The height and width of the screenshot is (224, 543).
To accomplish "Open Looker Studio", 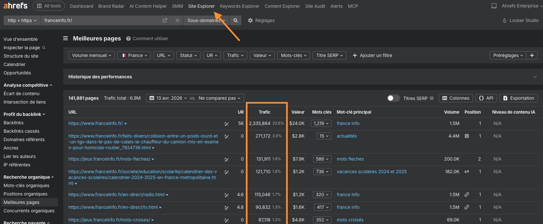I will point(521,20).
